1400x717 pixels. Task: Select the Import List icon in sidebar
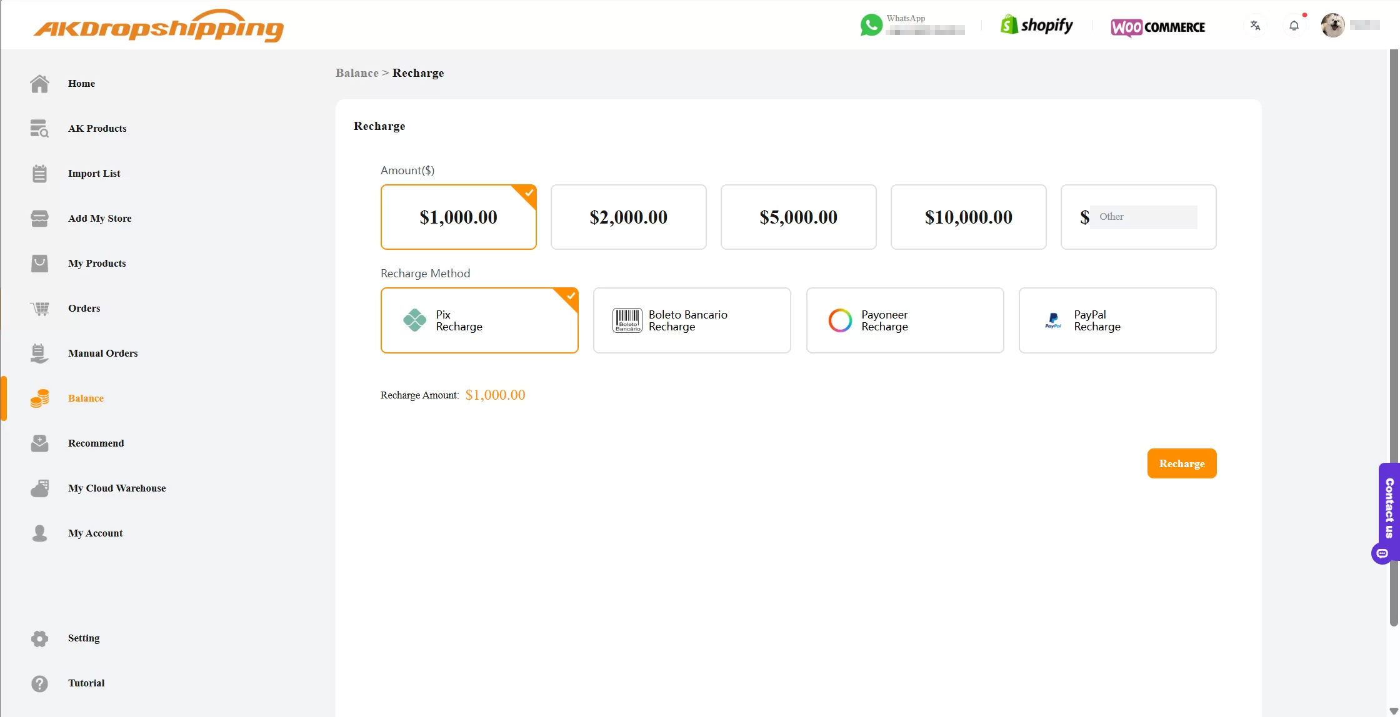click(39, 173)
